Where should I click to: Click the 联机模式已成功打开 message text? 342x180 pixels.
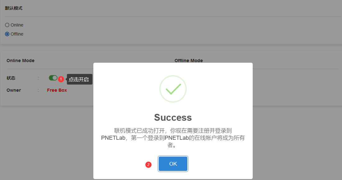click(x=173, y=138)
